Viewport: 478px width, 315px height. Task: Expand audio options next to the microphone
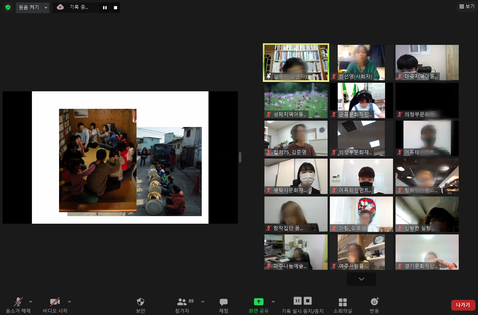coord(31,302)
